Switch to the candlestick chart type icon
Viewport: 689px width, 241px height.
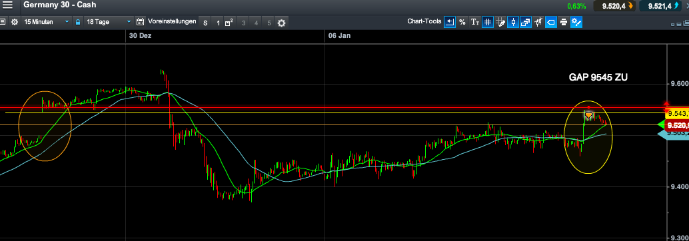[x=513, y=22]
